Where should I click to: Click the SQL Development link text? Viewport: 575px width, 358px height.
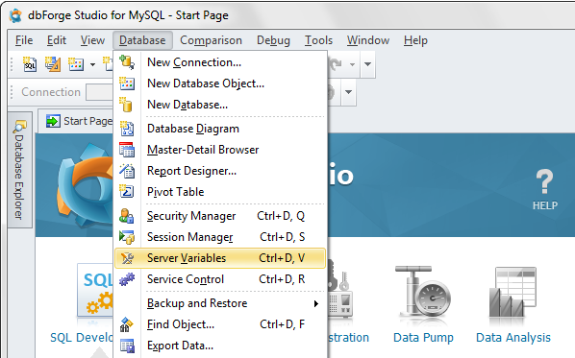(x=82, y=338)
